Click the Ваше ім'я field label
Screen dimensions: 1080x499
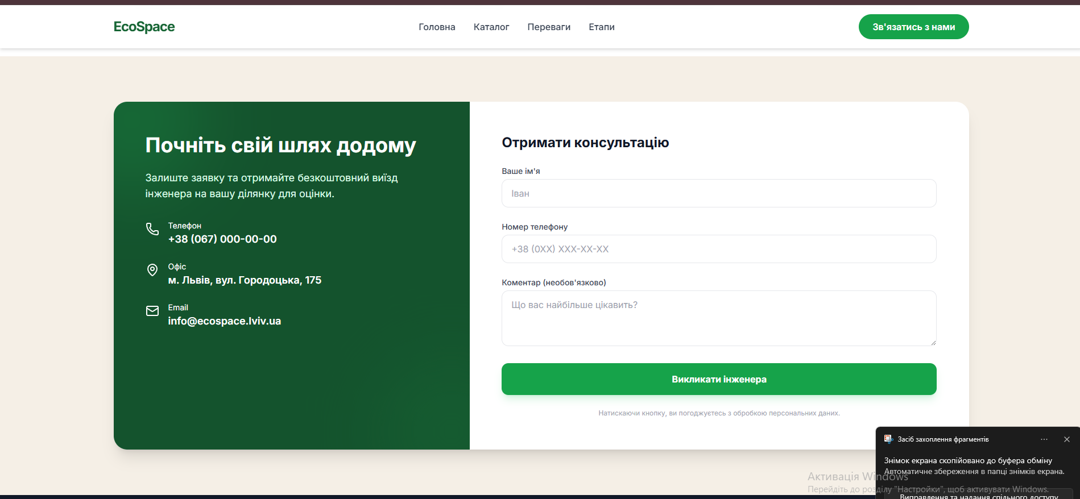pos(521,171)
